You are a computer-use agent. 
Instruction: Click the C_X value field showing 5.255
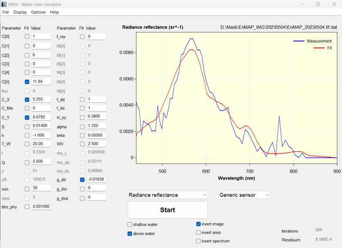coord(41,99)
